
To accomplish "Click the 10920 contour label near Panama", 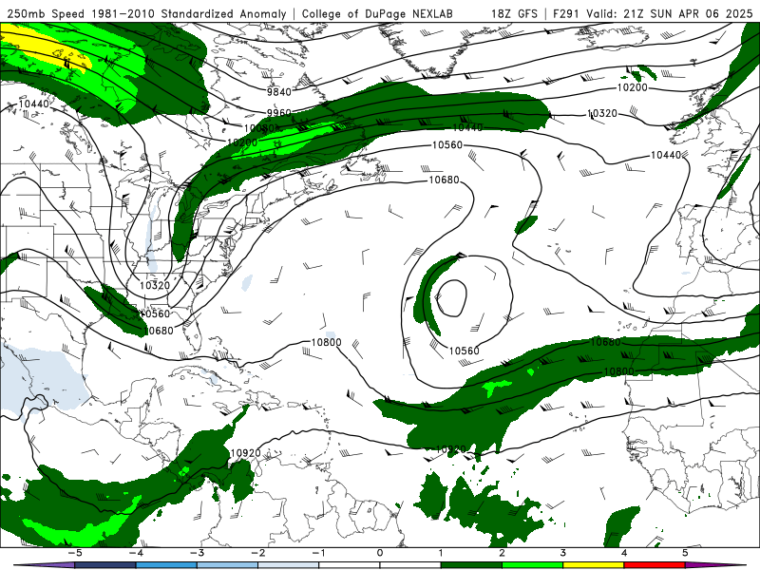I will 245,453.
